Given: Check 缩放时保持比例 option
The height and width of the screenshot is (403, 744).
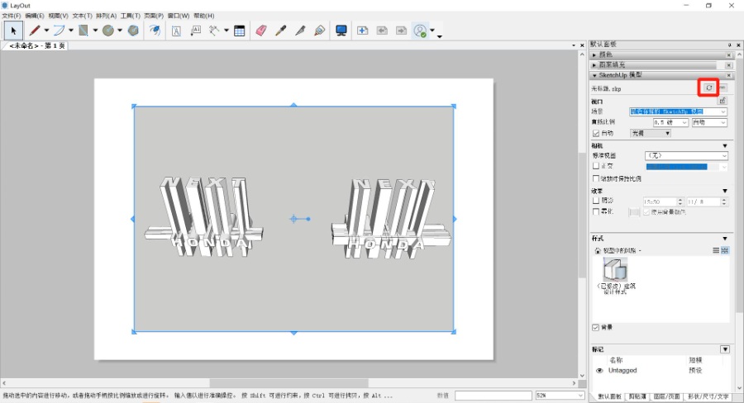Looking at the screenshot, I should pyautogui.click(x=596, y=178).
